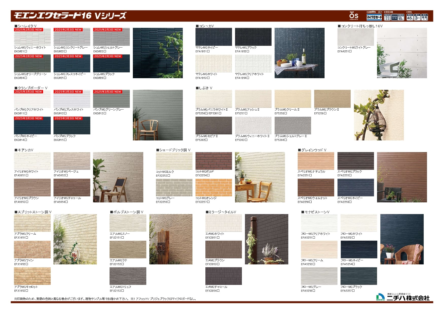Click the 製品本体 warranty badge

click(x=387, y=17)
